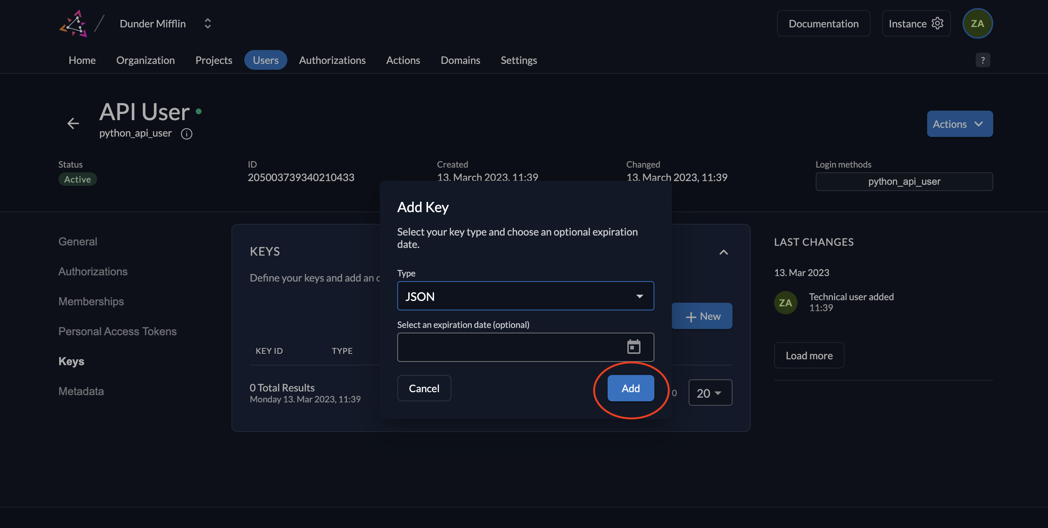Click the Keys sidebar menu item
The height and width of the screenshot is (528, 1048).
pyautogui.click(x=71, y=360)
